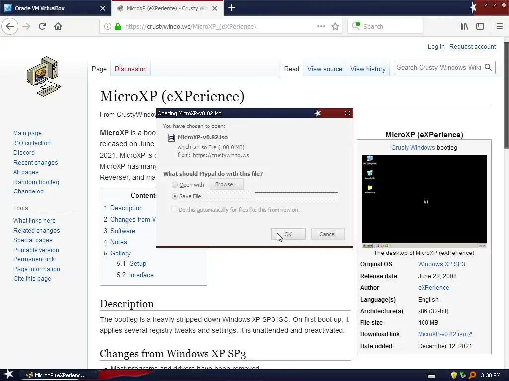Click the yellow shield tray icon
The width and height of the screenshot is (509, 381).
454,375
